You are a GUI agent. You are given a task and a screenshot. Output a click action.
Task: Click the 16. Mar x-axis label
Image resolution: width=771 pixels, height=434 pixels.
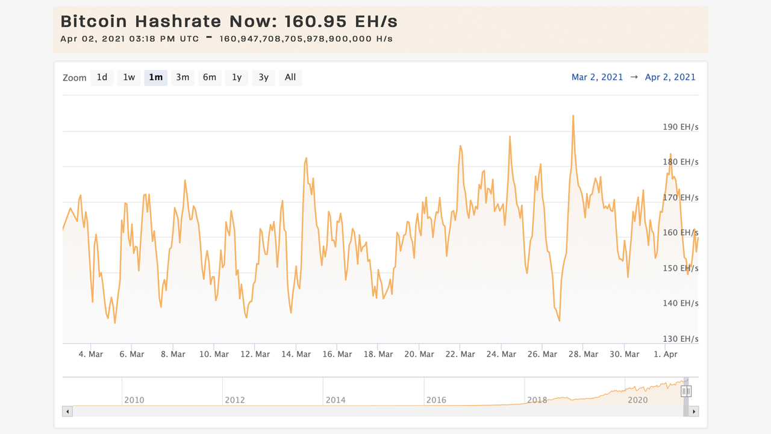point(337,354)
